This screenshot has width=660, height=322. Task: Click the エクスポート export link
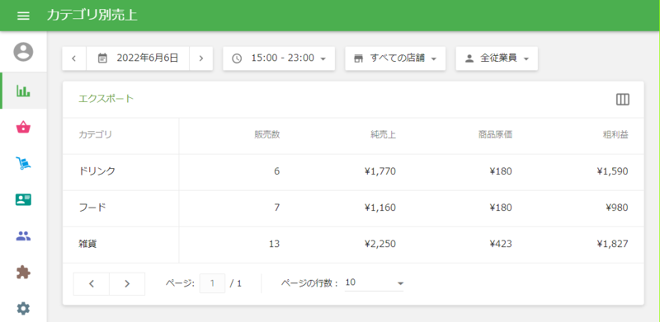106,99
